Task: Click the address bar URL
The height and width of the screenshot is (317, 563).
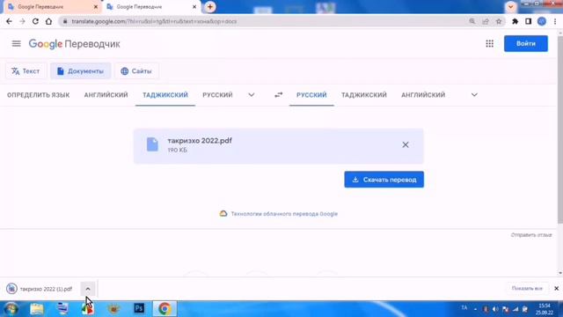Action: (x=154, y=21)
